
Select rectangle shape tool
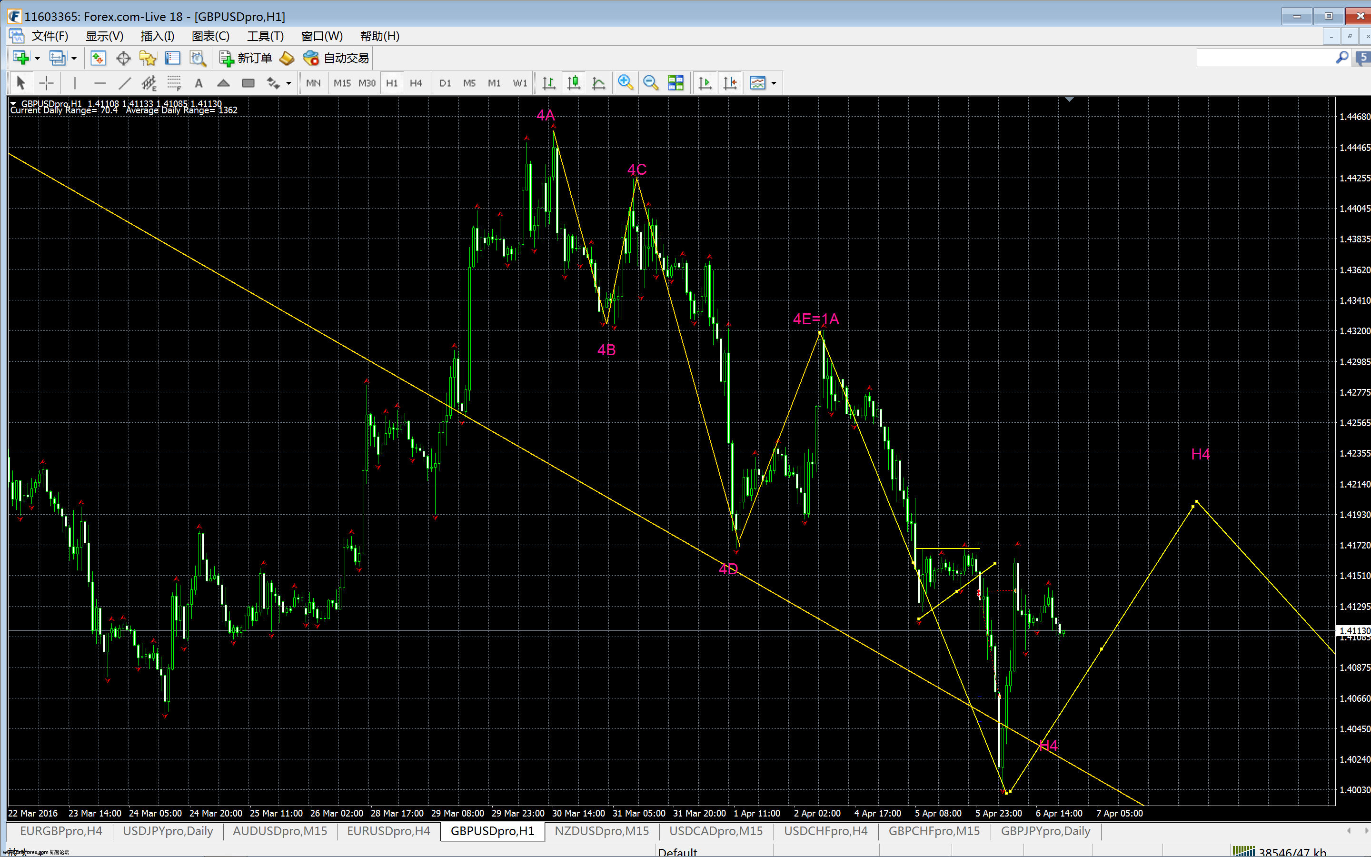coord(248,83)
